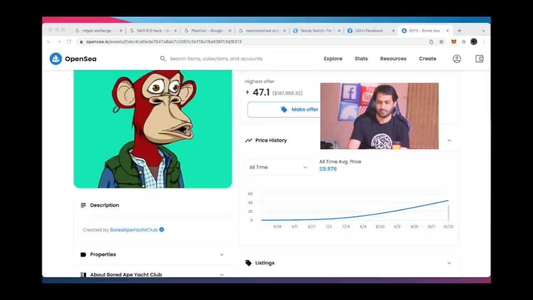This screenshot has height=300, width=533.
Task: Open the Explore menu
Action: click(333, 59)
